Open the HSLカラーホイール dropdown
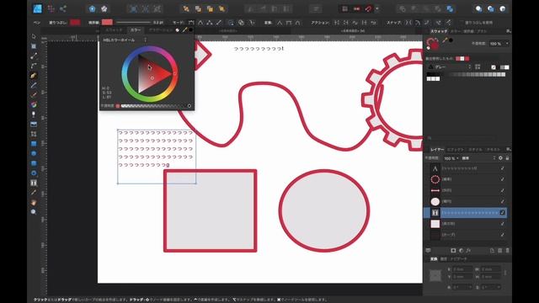539x303 pixels. pyautogui.click(x=125, y=40)
